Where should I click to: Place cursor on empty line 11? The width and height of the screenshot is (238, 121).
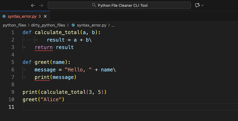pyautogui.click(x=130, y=107)
